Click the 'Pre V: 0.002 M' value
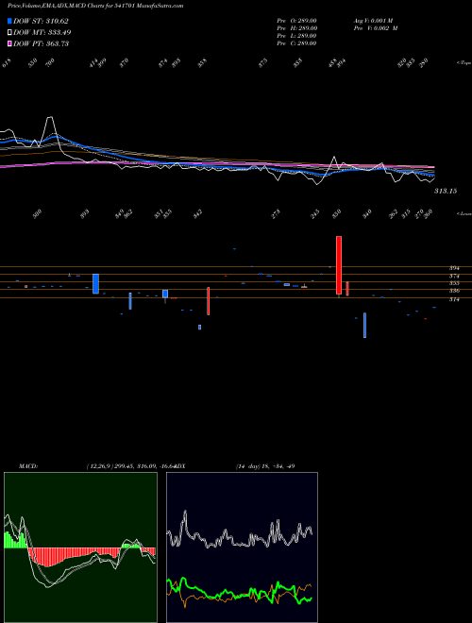The image size is (472, 623). tap(376, 28)
